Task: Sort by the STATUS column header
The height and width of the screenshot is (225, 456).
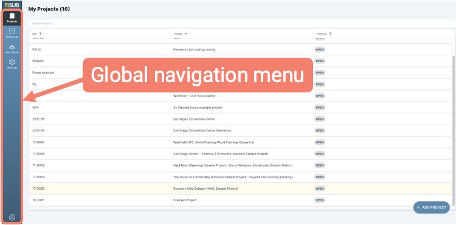Action: [322, 33]
